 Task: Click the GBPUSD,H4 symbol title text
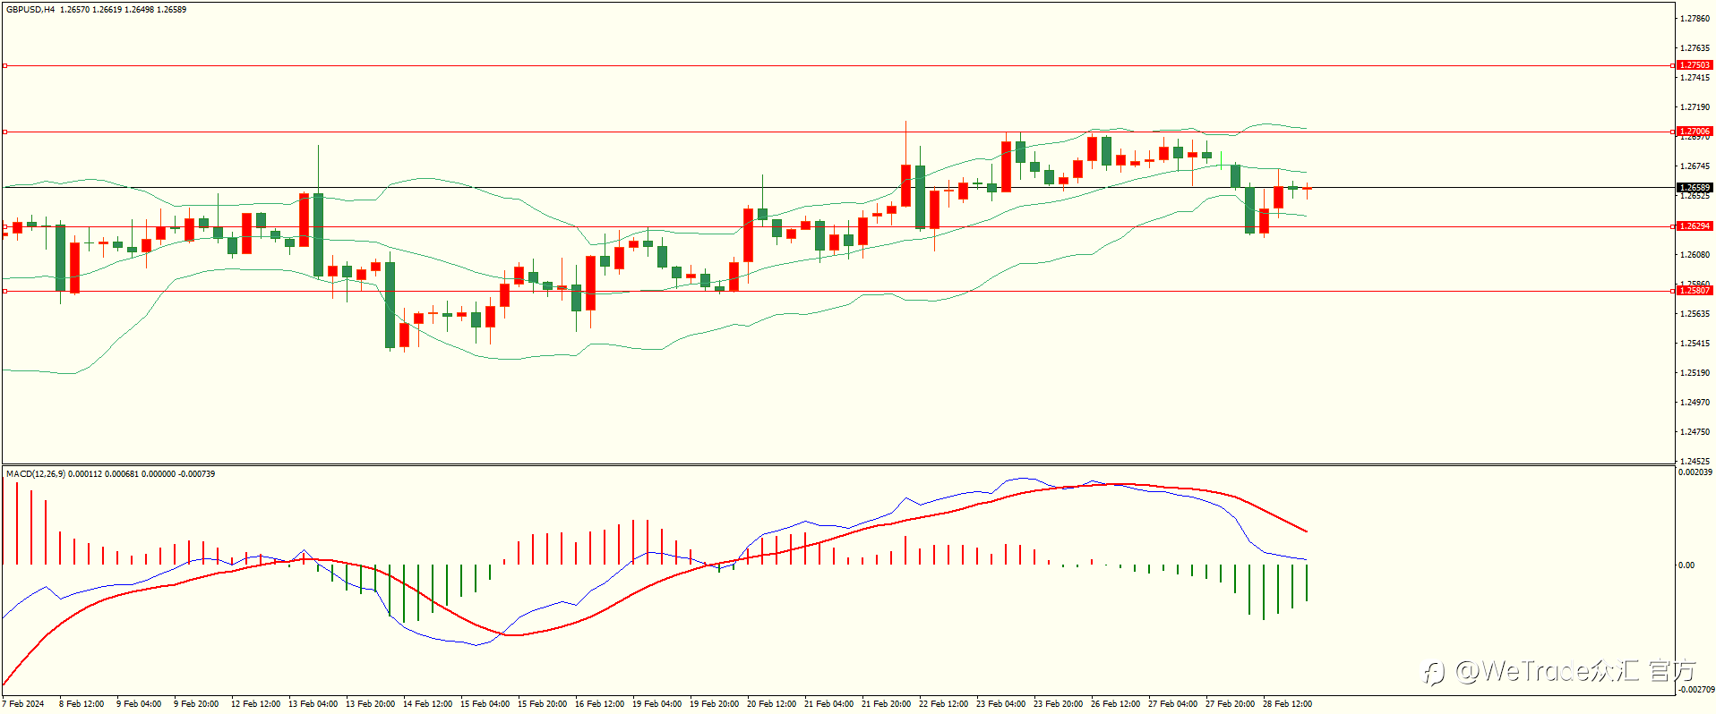[x=30, y=10]
